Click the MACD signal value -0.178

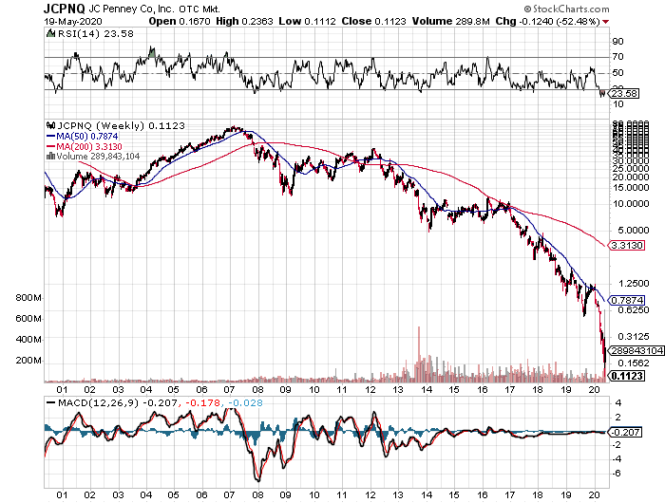(202, 402)
